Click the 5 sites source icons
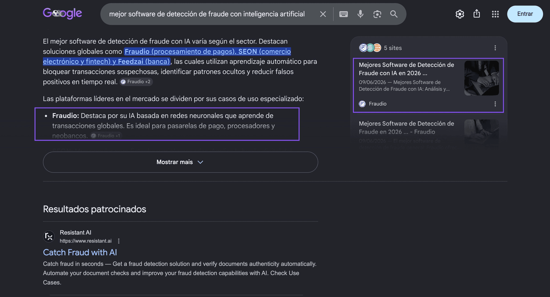This screenshot has width=550, height=297. pyautogui.click(x=370, y=48)
